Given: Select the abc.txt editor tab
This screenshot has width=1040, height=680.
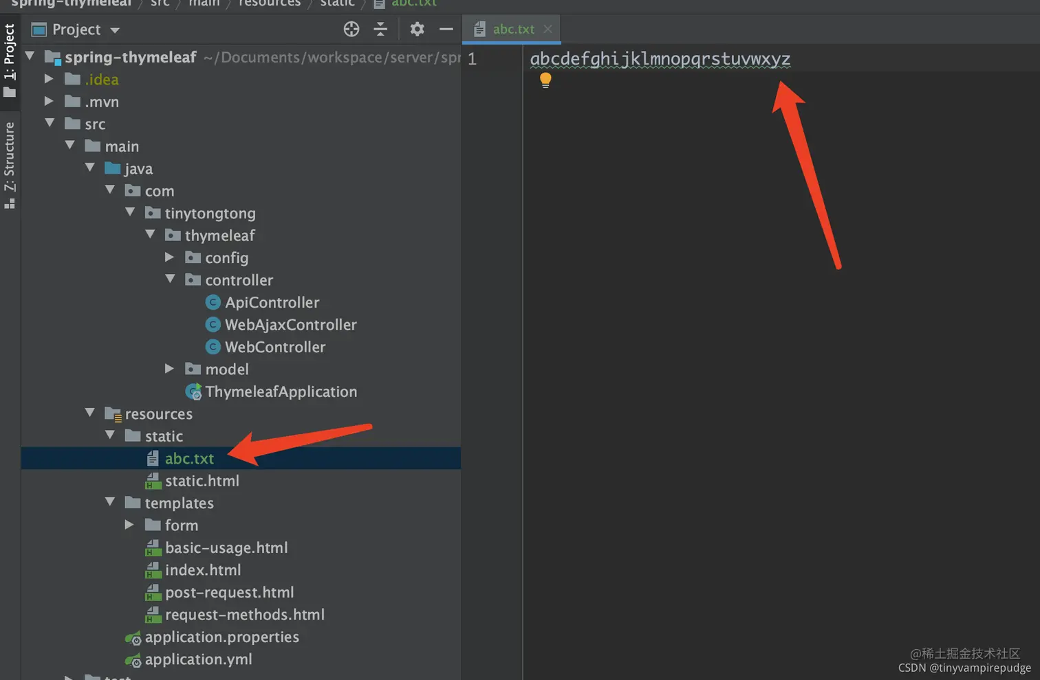Looking at the screenshot, I should point(512,29).
